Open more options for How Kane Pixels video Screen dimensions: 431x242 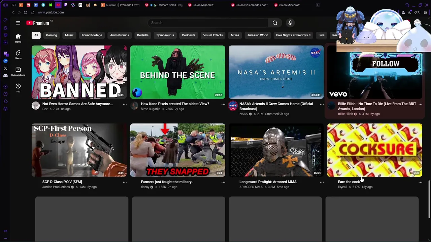click(x=223, y=104)
